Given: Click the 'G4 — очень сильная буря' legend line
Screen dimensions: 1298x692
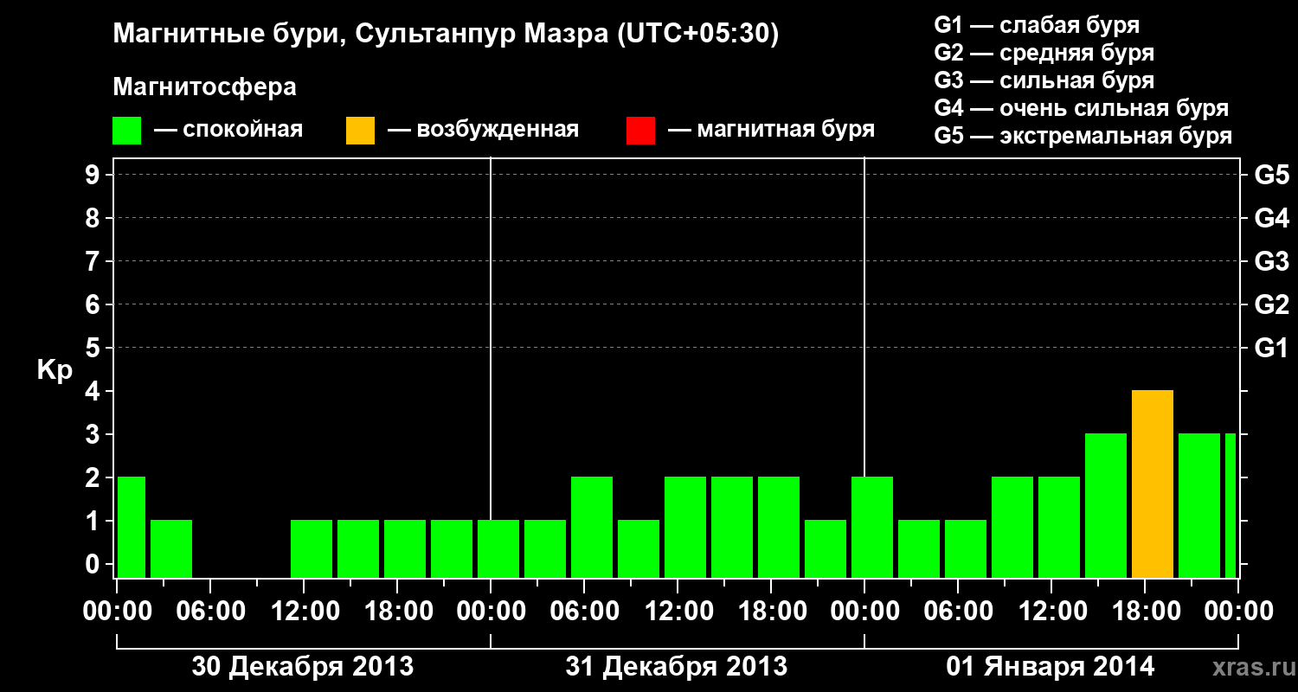Looking at the screenshot, I should (1082, 108).
